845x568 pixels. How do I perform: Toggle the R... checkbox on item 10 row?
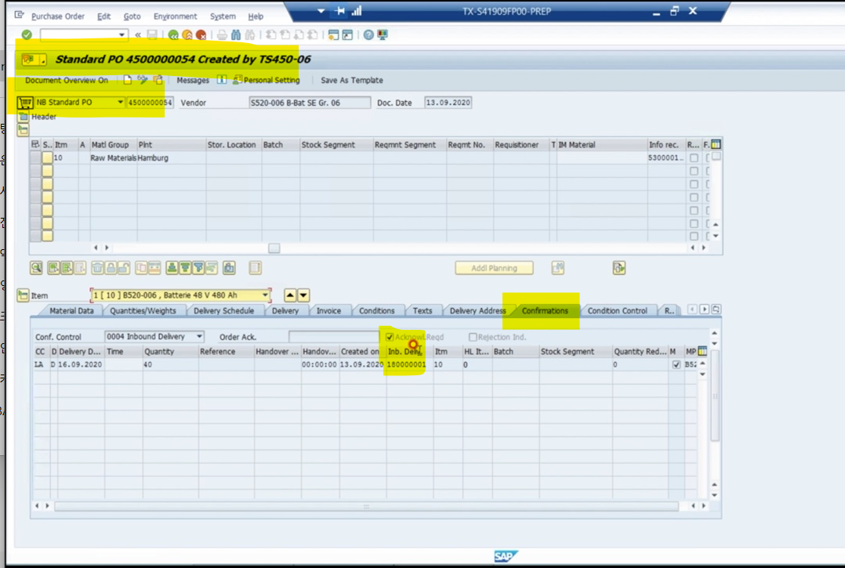tap(694, 157)
